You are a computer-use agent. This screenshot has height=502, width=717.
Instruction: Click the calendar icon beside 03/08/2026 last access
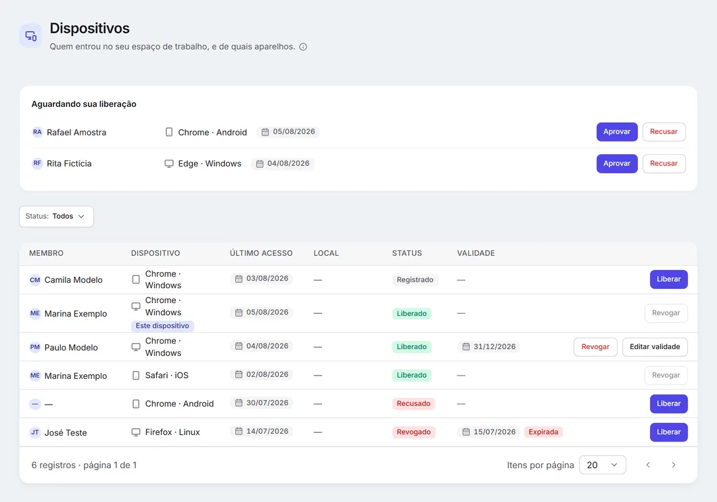point(238,279)
